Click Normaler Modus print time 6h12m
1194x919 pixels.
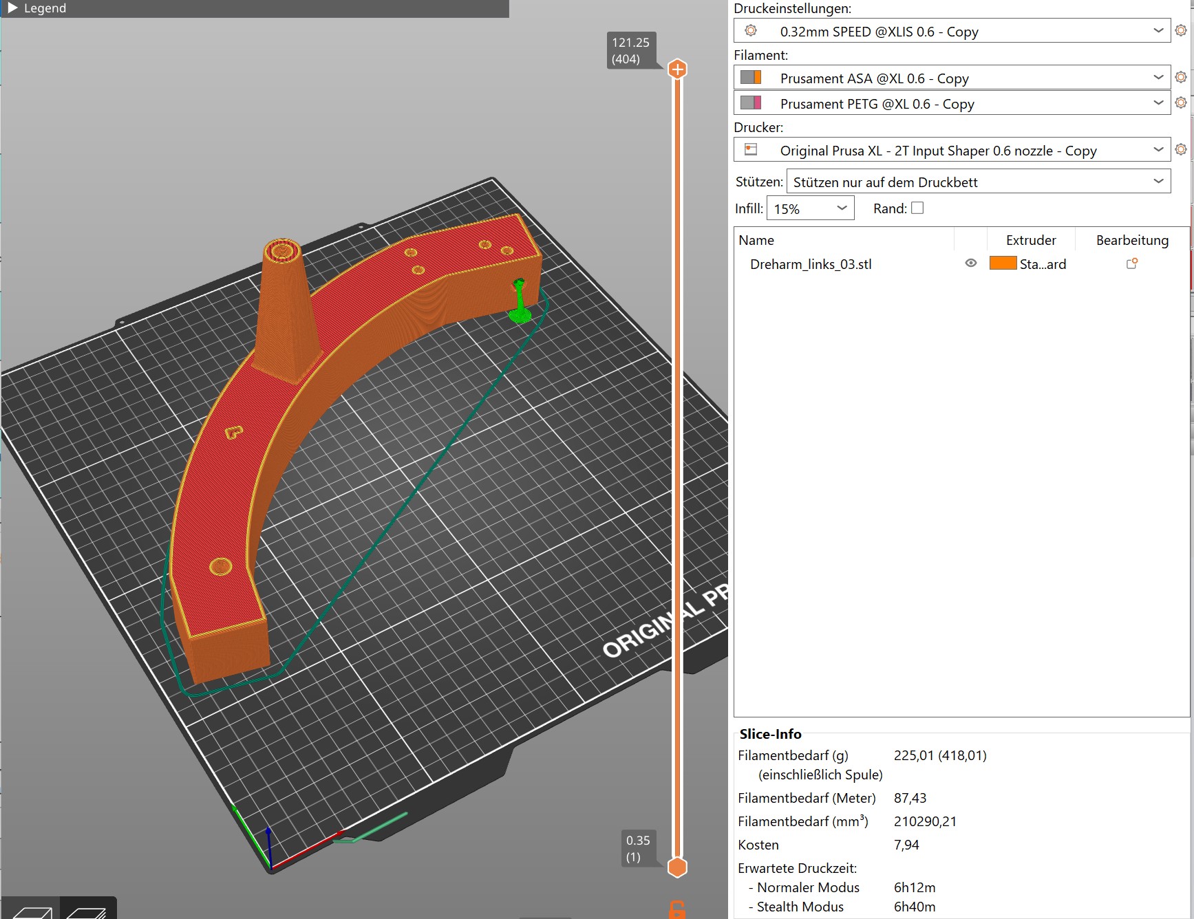click(915, 887)
